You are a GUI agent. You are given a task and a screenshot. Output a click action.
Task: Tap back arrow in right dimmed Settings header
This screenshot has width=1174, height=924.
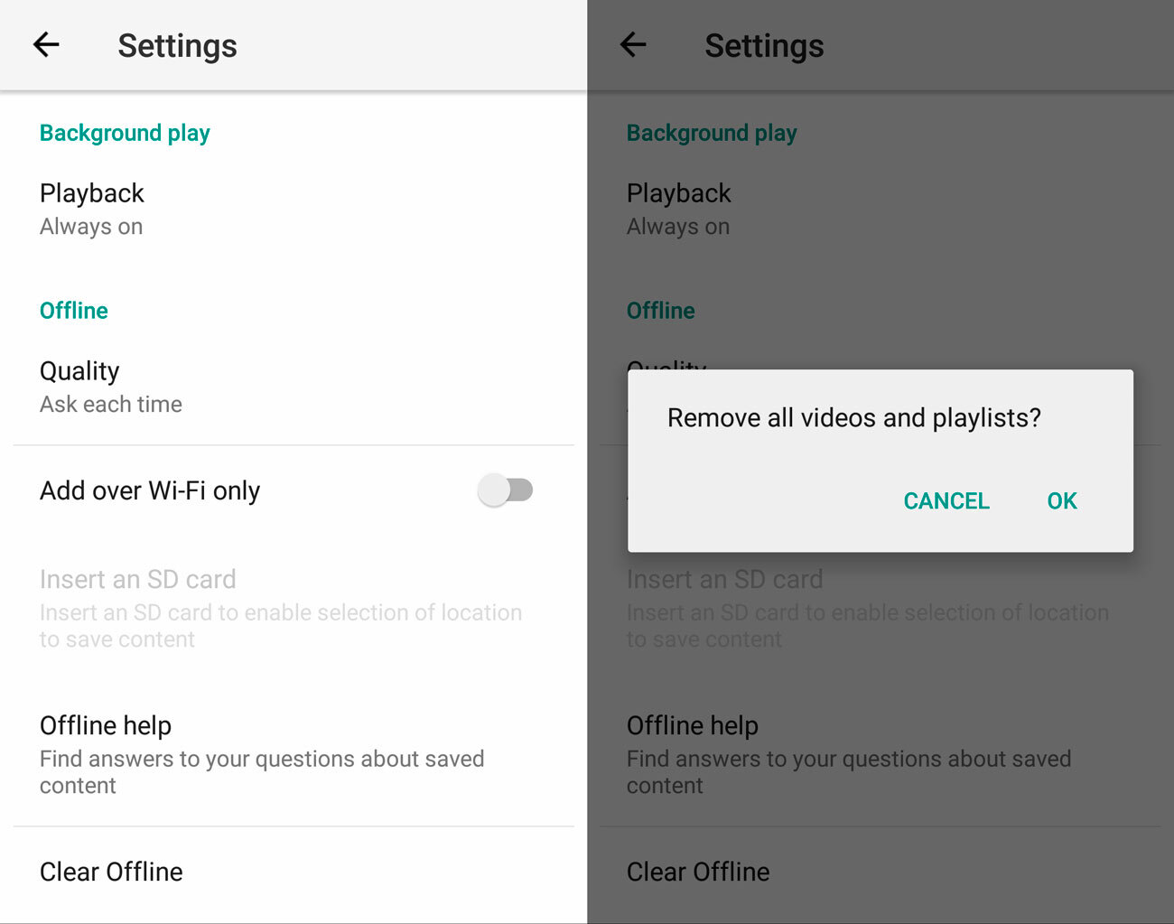click(x=633, y=44)
